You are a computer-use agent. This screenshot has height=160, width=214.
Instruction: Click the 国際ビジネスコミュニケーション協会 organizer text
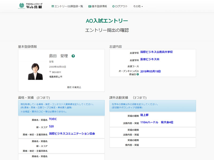72,134
